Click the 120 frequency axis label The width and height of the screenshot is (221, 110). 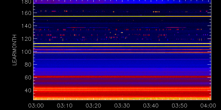click(x=26, y=39)
